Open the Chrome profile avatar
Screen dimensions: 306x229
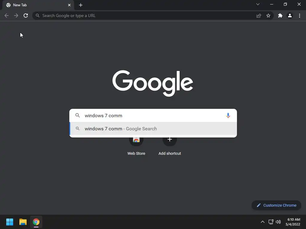[x=290, y=16]
